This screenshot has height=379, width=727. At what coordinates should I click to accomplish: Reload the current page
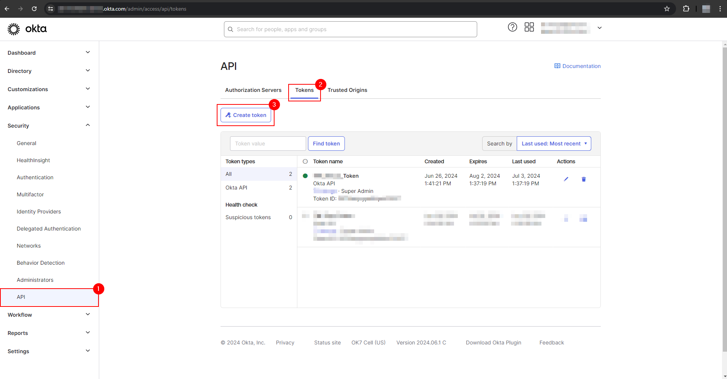click(34, 9)
